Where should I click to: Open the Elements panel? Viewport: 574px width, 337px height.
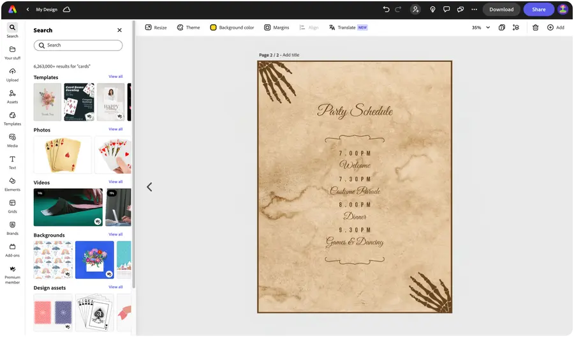(13, 184)
